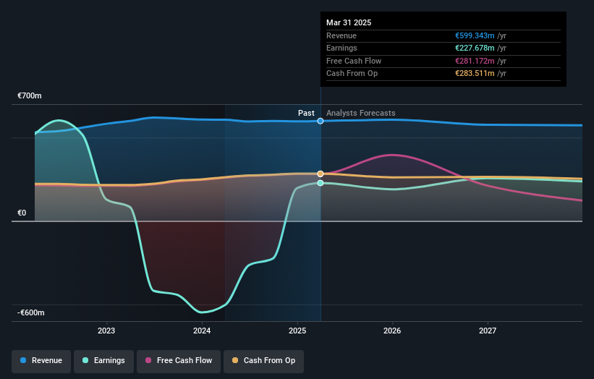Click the €700m y-axis label
The height and width of the screenshot is (379, 594).
coord(30,95)
